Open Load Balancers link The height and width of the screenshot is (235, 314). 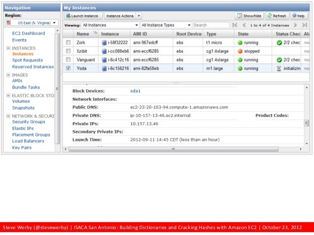[28, 141]
